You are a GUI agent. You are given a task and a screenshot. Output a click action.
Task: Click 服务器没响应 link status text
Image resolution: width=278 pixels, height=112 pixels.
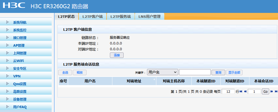point(120,38)
